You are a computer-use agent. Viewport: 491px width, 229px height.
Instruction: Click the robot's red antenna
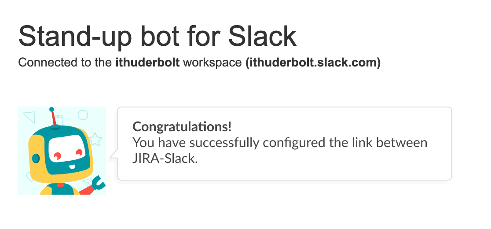pyautogui.click(x=54, y=118)
